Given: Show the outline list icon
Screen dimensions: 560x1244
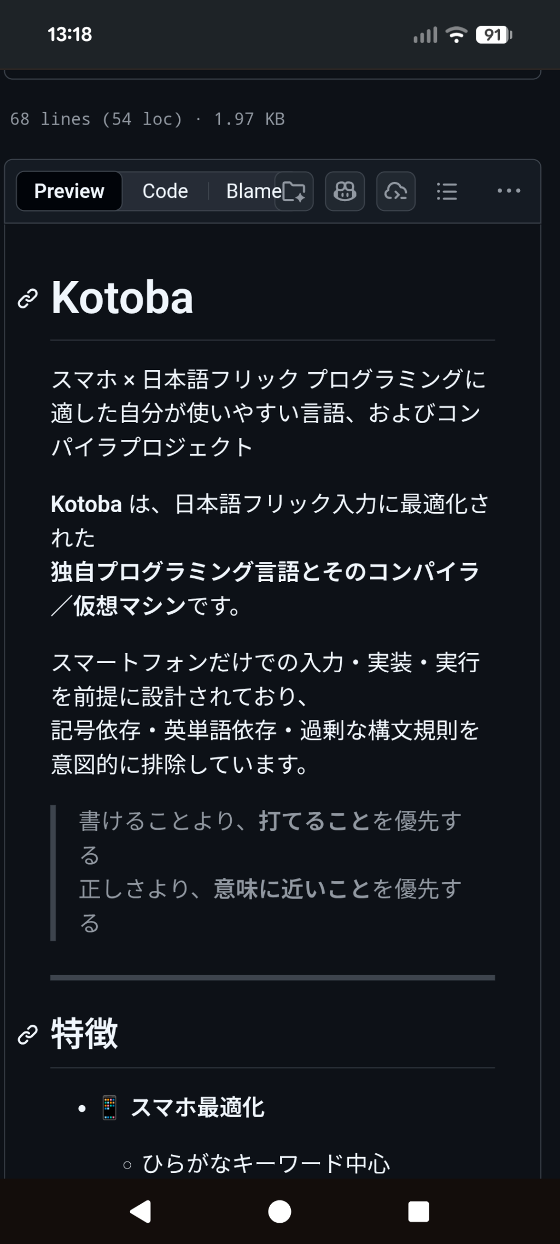Looking at the screenshot, I should pos(447,191).
